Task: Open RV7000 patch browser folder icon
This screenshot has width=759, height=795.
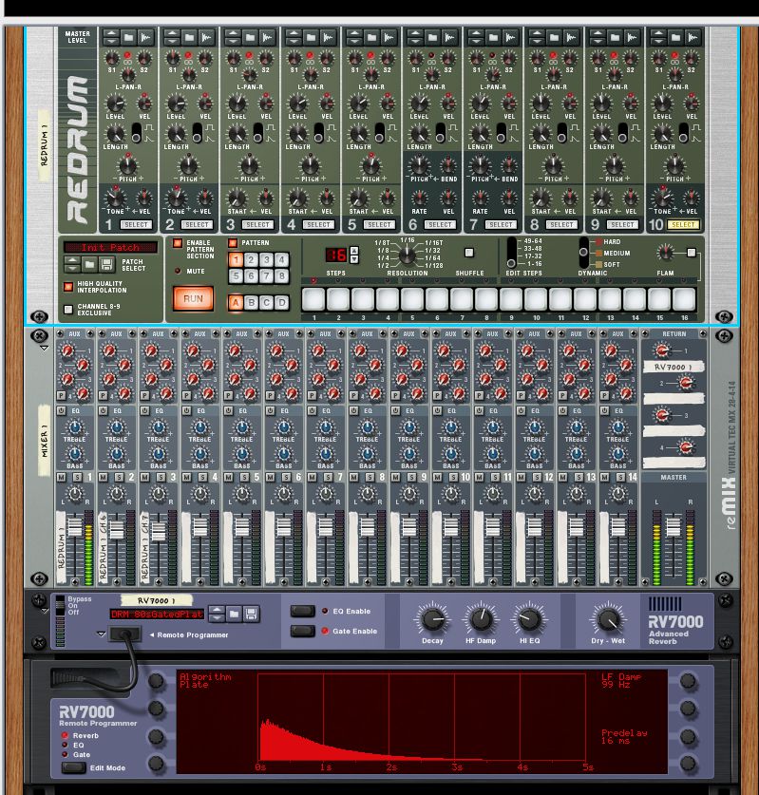Action: pyautogui.click(x=234, y=614)
